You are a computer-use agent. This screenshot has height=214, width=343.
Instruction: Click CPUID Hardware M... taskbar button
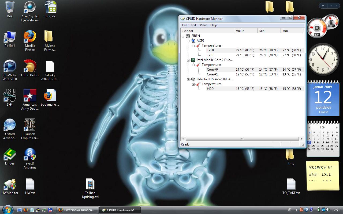pos(120,210)
